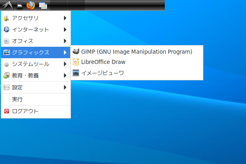Open the オフィス menu category
The image size is (246, 164).
click(x=36, y=41)
